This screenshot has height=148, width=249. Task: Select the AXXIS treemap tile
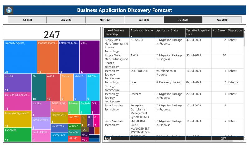(x=53, y=87)
